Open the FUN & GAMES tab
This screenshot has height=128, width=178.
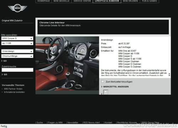point(150,1)
